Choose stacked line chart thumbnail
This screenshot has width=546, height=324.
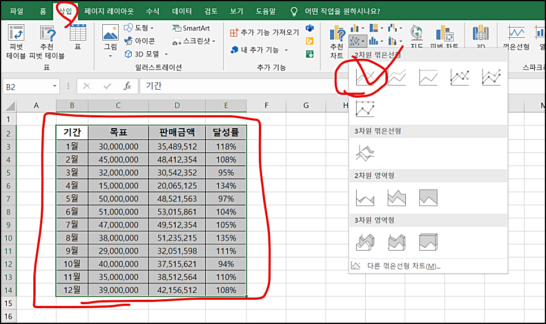pos(397,77)
